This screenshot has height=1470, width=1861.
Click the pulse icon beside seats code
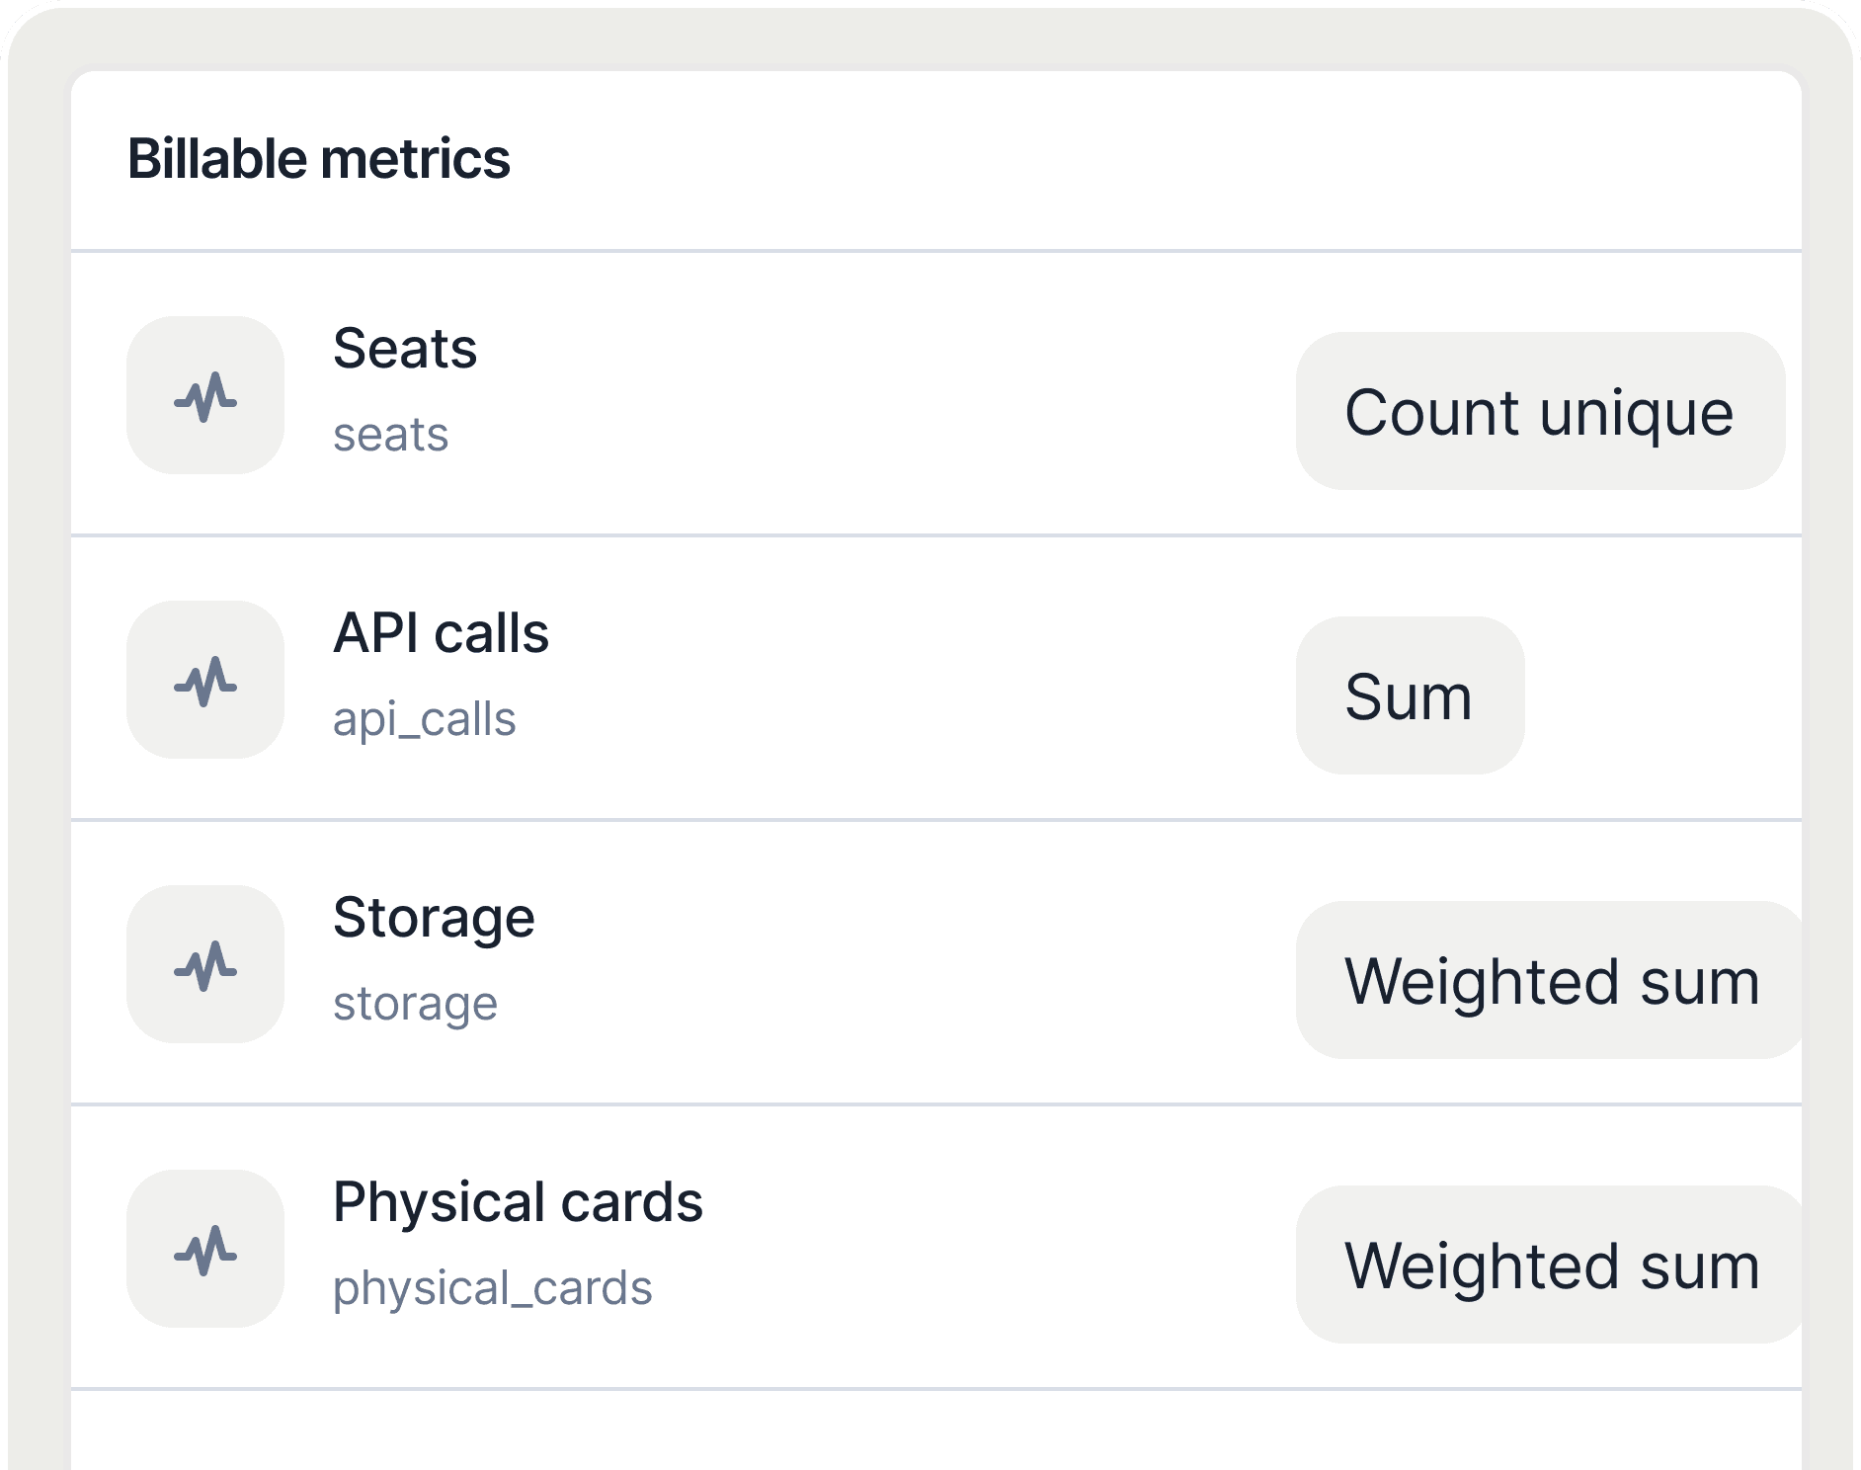point(204,395)
